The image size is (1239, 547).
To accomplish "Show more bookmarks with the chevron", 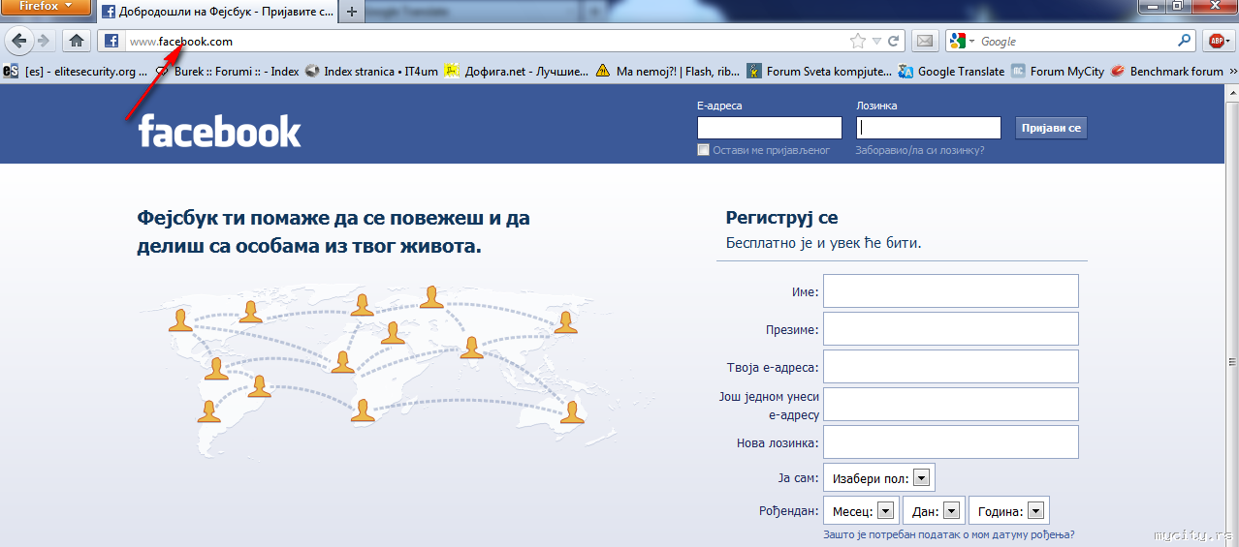I will (x=1232, y=71).
